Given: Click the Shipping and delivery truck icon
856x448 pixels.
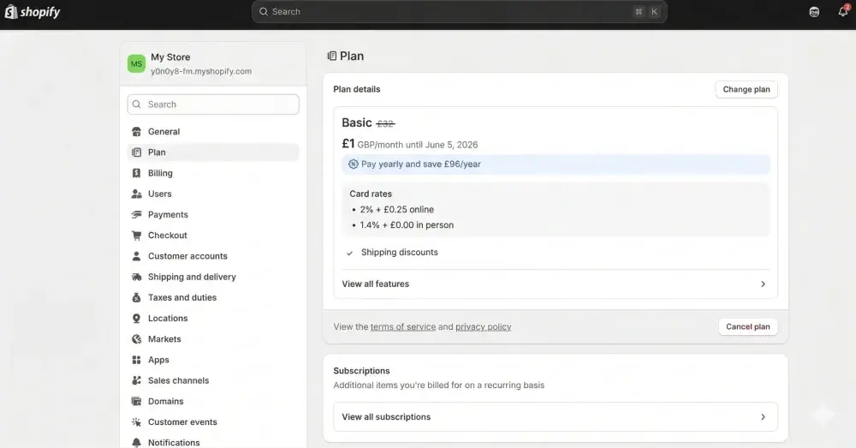Looking at the screenshot, I should [136, 277].
